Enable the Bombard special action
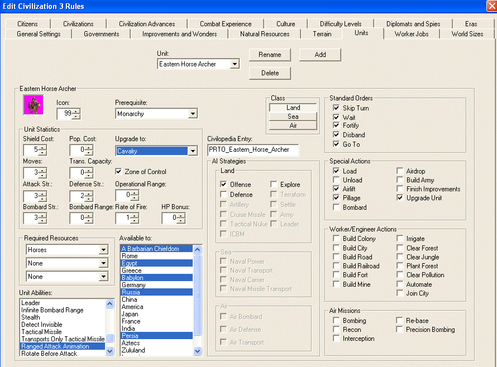 click(x=336, y=207)
